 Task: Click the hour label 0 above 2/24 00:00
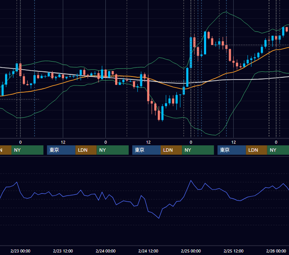tap(105, 142)
